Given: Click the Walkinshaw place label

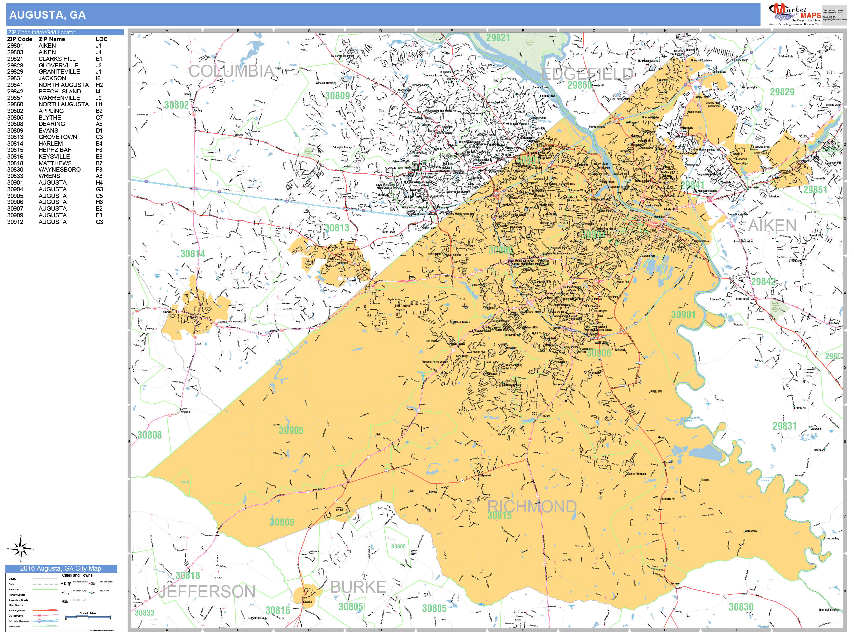Looking at the screenshot, I should tap(751, 531).
